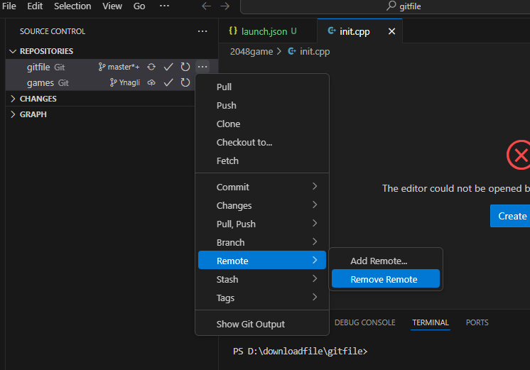Select Remove Remote in submenu
Viewport: 530px width, 370px height.
tap(386, 279)
